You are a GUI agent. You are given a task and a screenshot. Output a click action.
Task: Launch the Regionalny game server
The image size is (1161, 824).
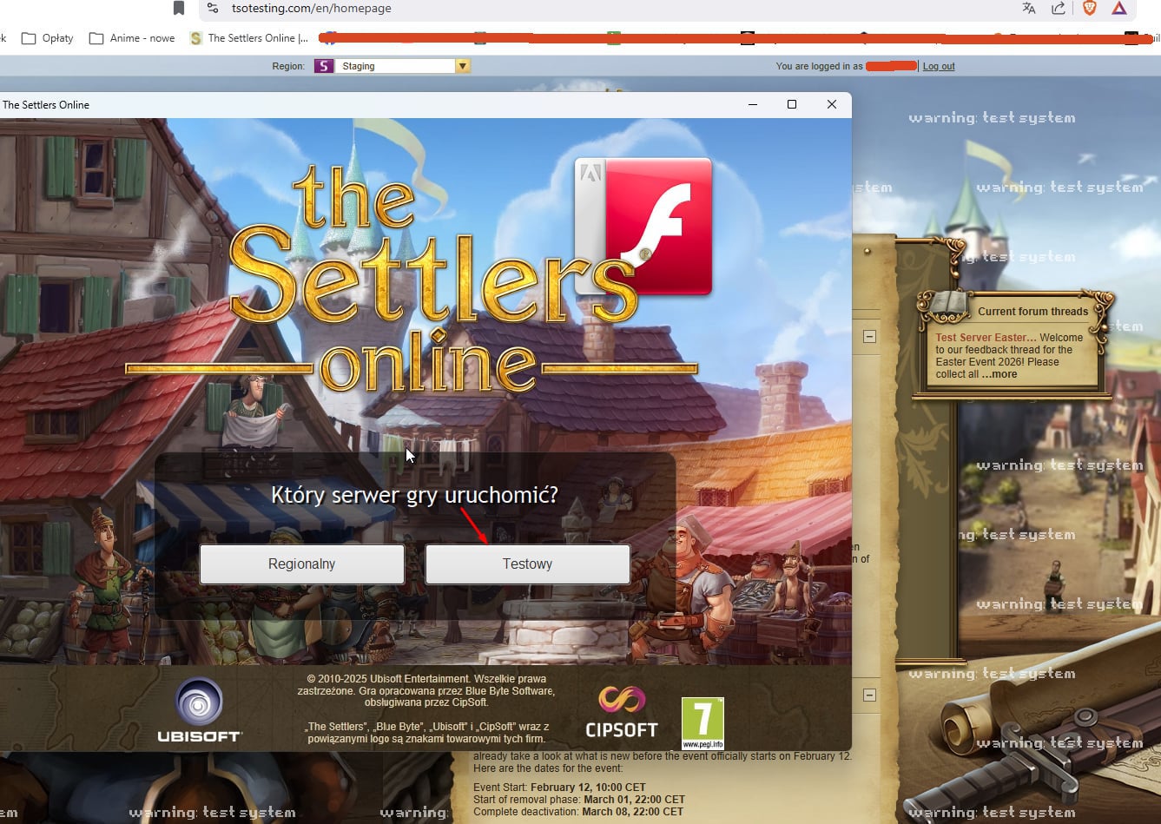[302, 564]
